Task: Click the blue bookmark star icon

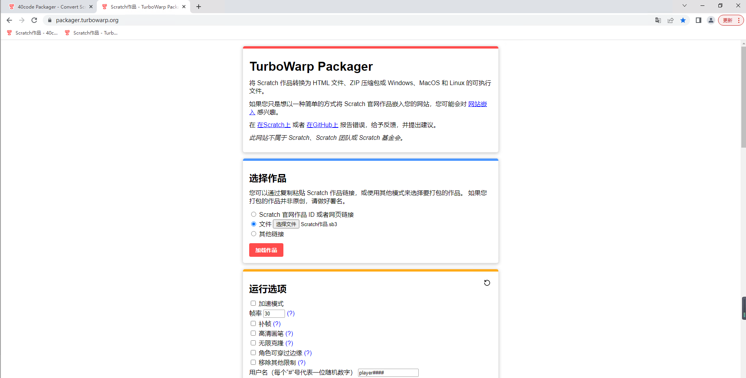Action: pyautogui.click(x=683, y=20)
